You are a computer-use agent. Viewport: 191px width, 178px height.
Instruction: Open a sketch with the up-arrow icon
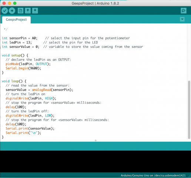28,11
